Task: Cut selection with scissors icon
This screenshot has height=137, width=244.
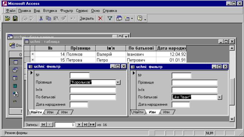Action: point(41,18)
